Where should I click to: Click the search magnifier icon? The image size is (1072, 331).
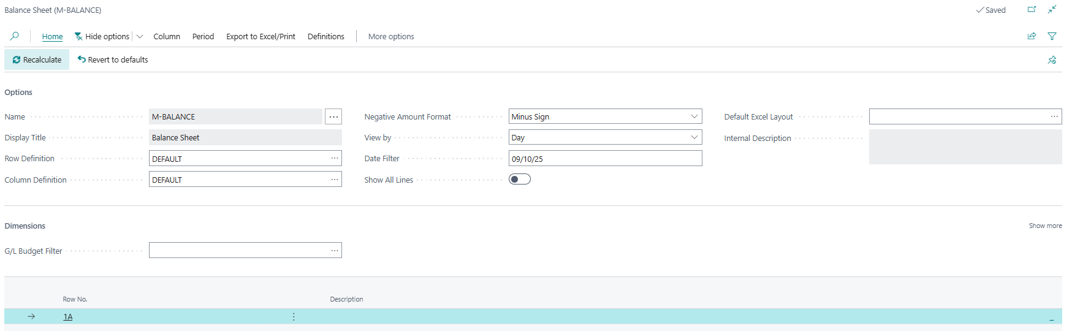pyautogui.click(x=15, y=36)
